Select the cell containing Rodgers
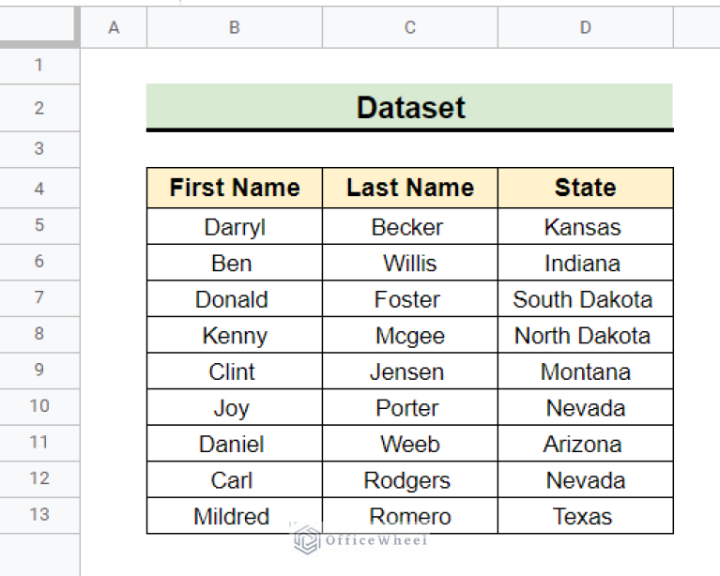This screenshot has height=576, width=720. tap(410, 480)
